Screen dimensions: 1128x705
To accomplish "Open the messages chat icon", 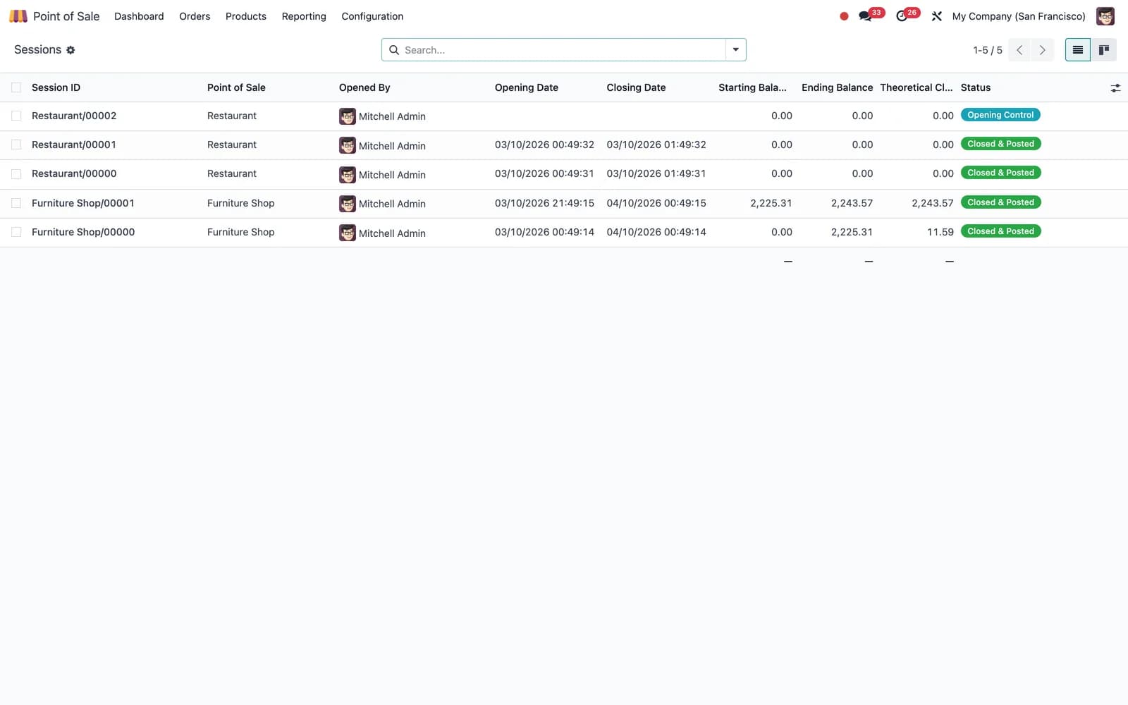I will click(x=865, y=16).
